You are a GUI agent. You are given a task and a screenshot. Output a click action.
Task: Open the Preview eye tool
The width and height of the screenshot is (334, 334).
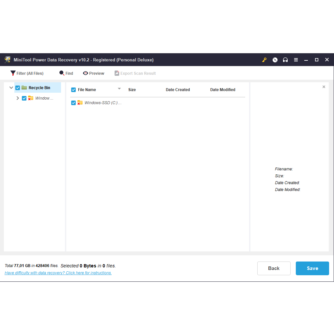tap(93, 73)
